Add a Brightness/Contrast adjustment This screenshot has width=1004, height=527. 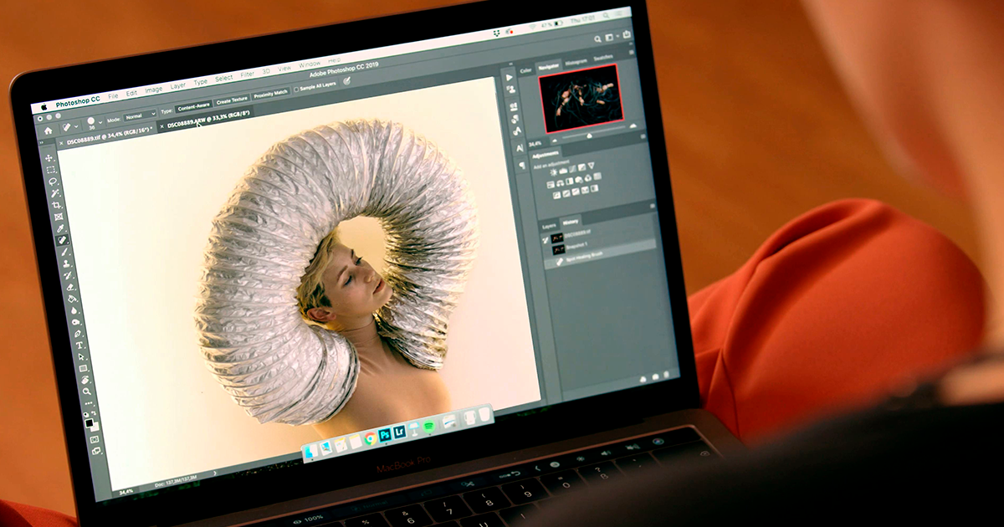553,173
